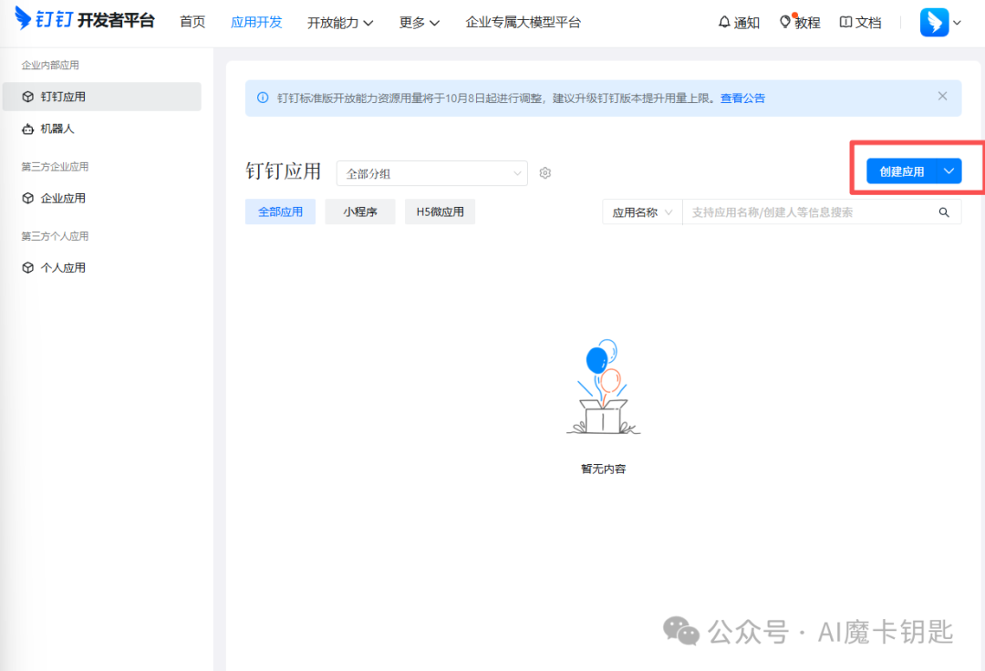Switch to the 全部应用 tab
985x671 pixels.
(x=280, y=212)
